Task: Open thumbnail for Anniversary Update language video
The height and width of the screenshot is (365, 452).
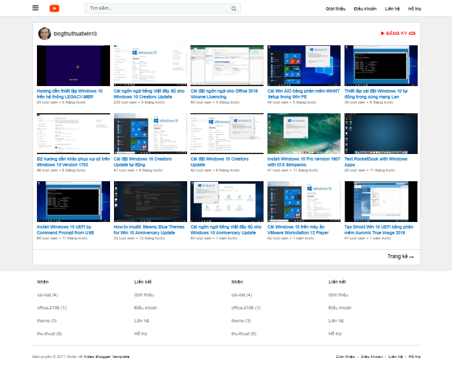Action: pyautogui.click(x=227, y=201)
